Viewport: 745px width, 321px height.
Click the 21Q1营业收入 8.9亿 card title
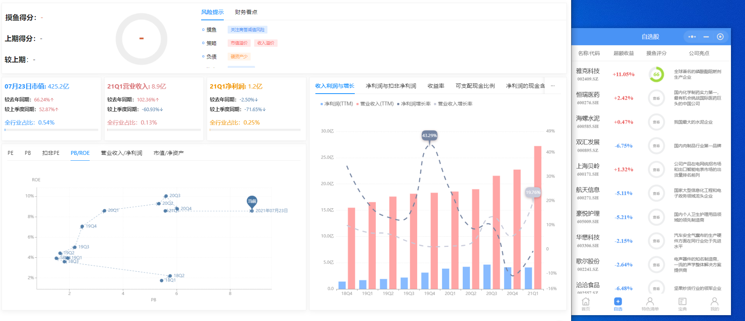coord(137,86)
